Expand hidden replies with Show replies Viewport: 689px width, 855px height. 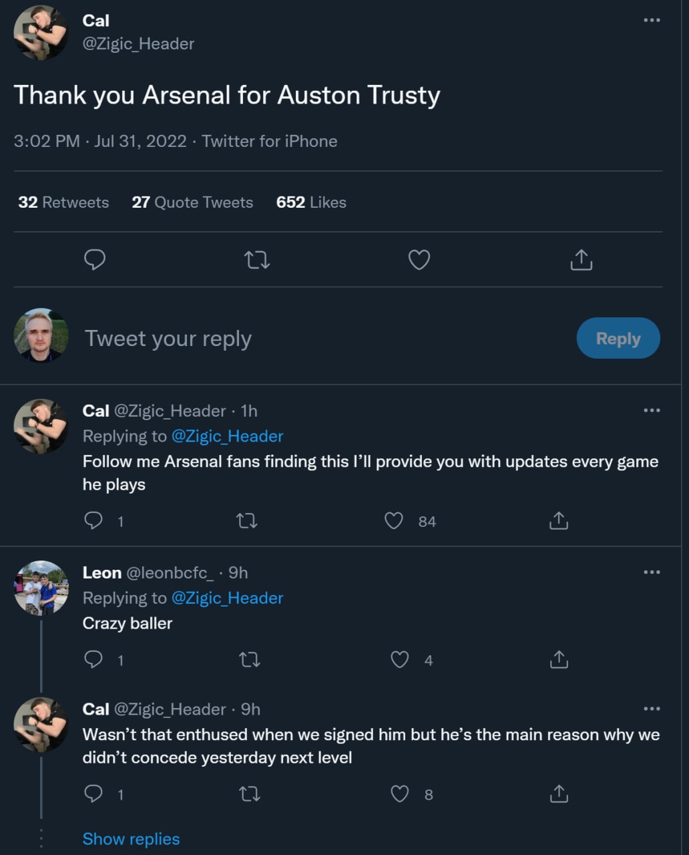pyautogui.click(x=131, y=839)
